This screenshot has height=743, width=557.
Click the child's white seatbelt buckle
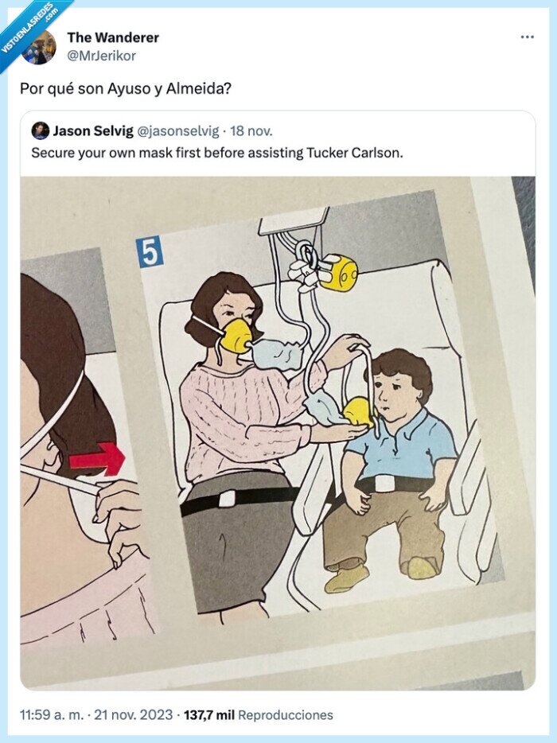pyautogui.click(x=386, y=482)
